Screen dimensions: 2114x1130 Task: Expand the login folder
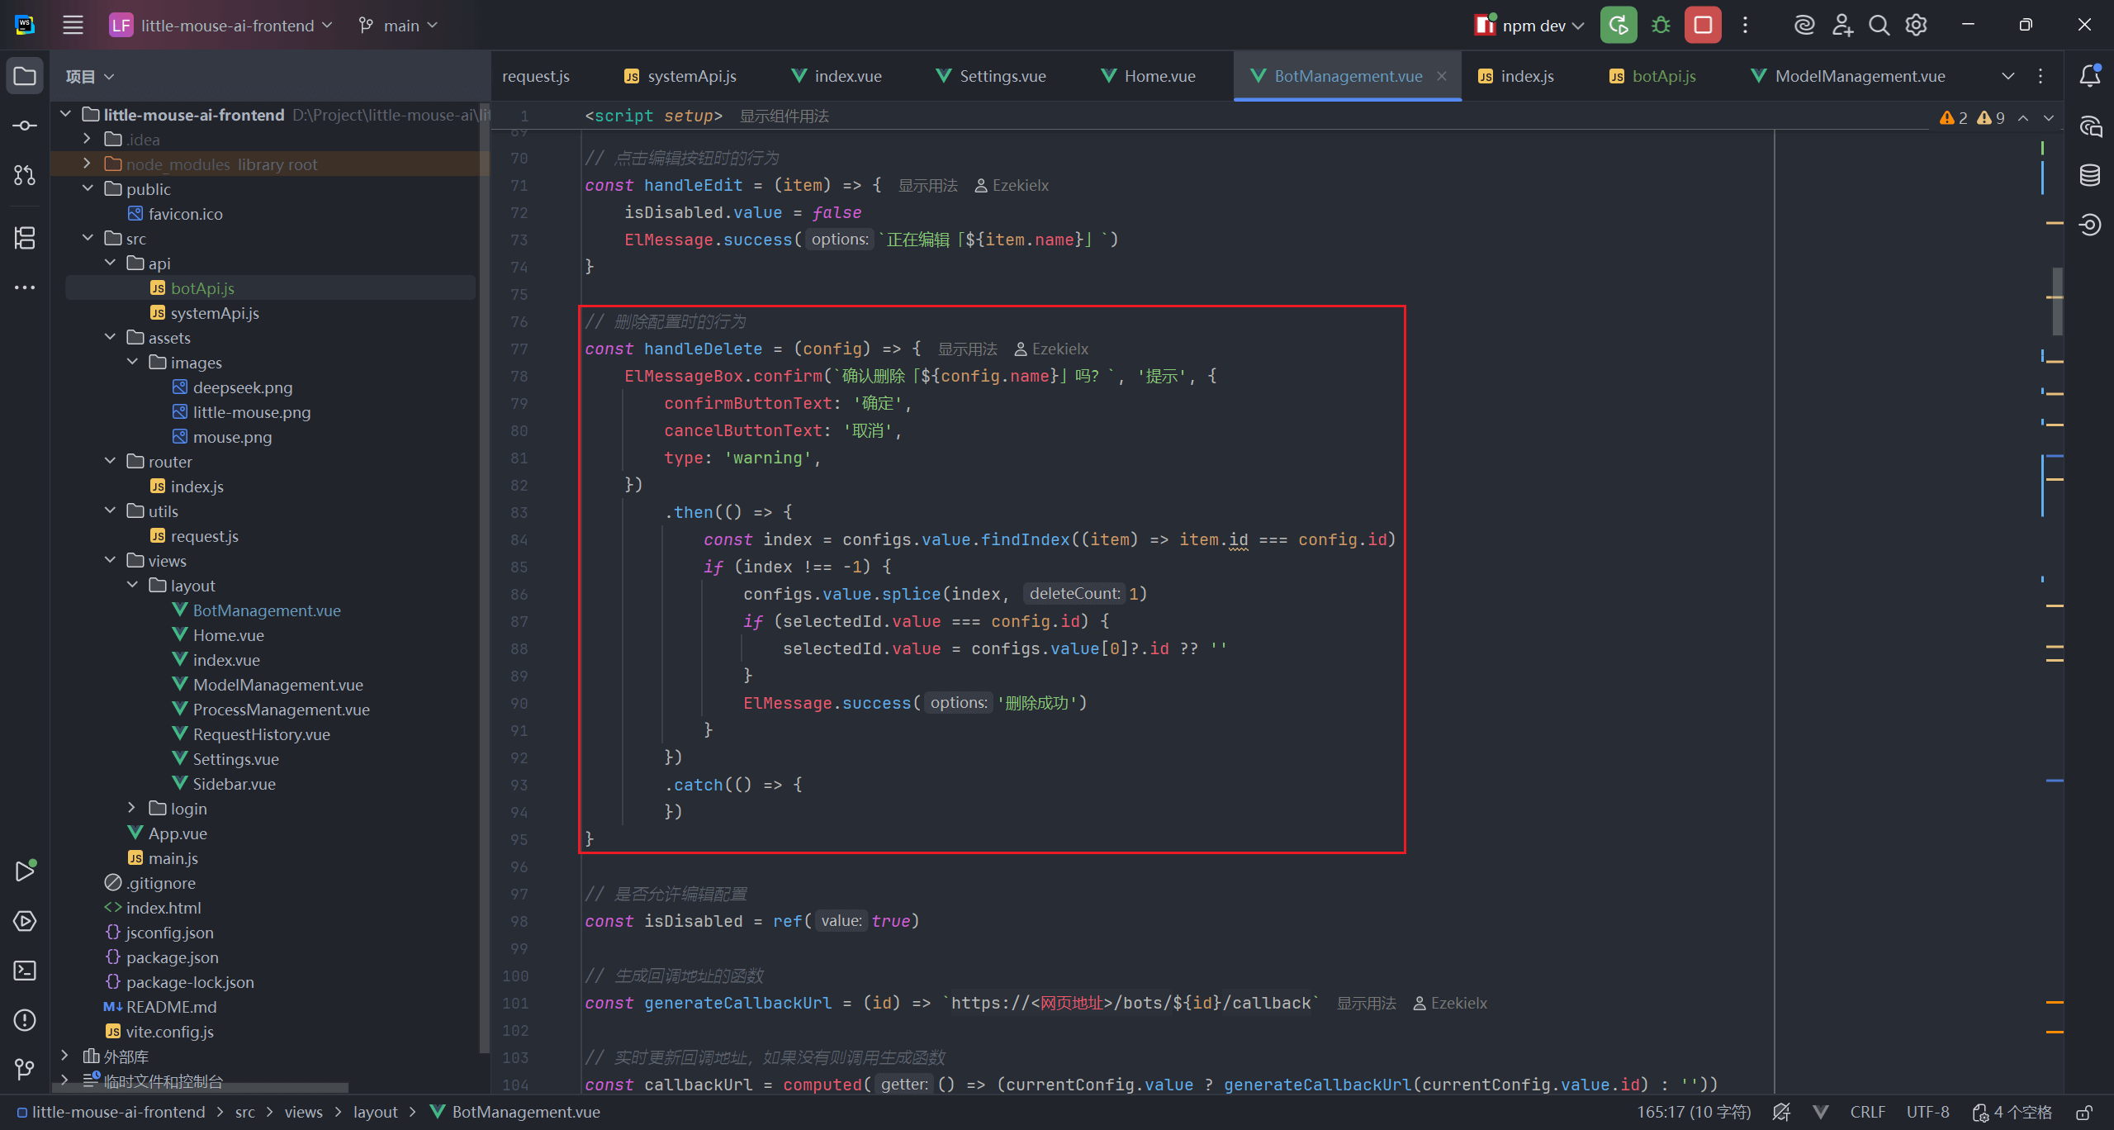pos(132,808)
